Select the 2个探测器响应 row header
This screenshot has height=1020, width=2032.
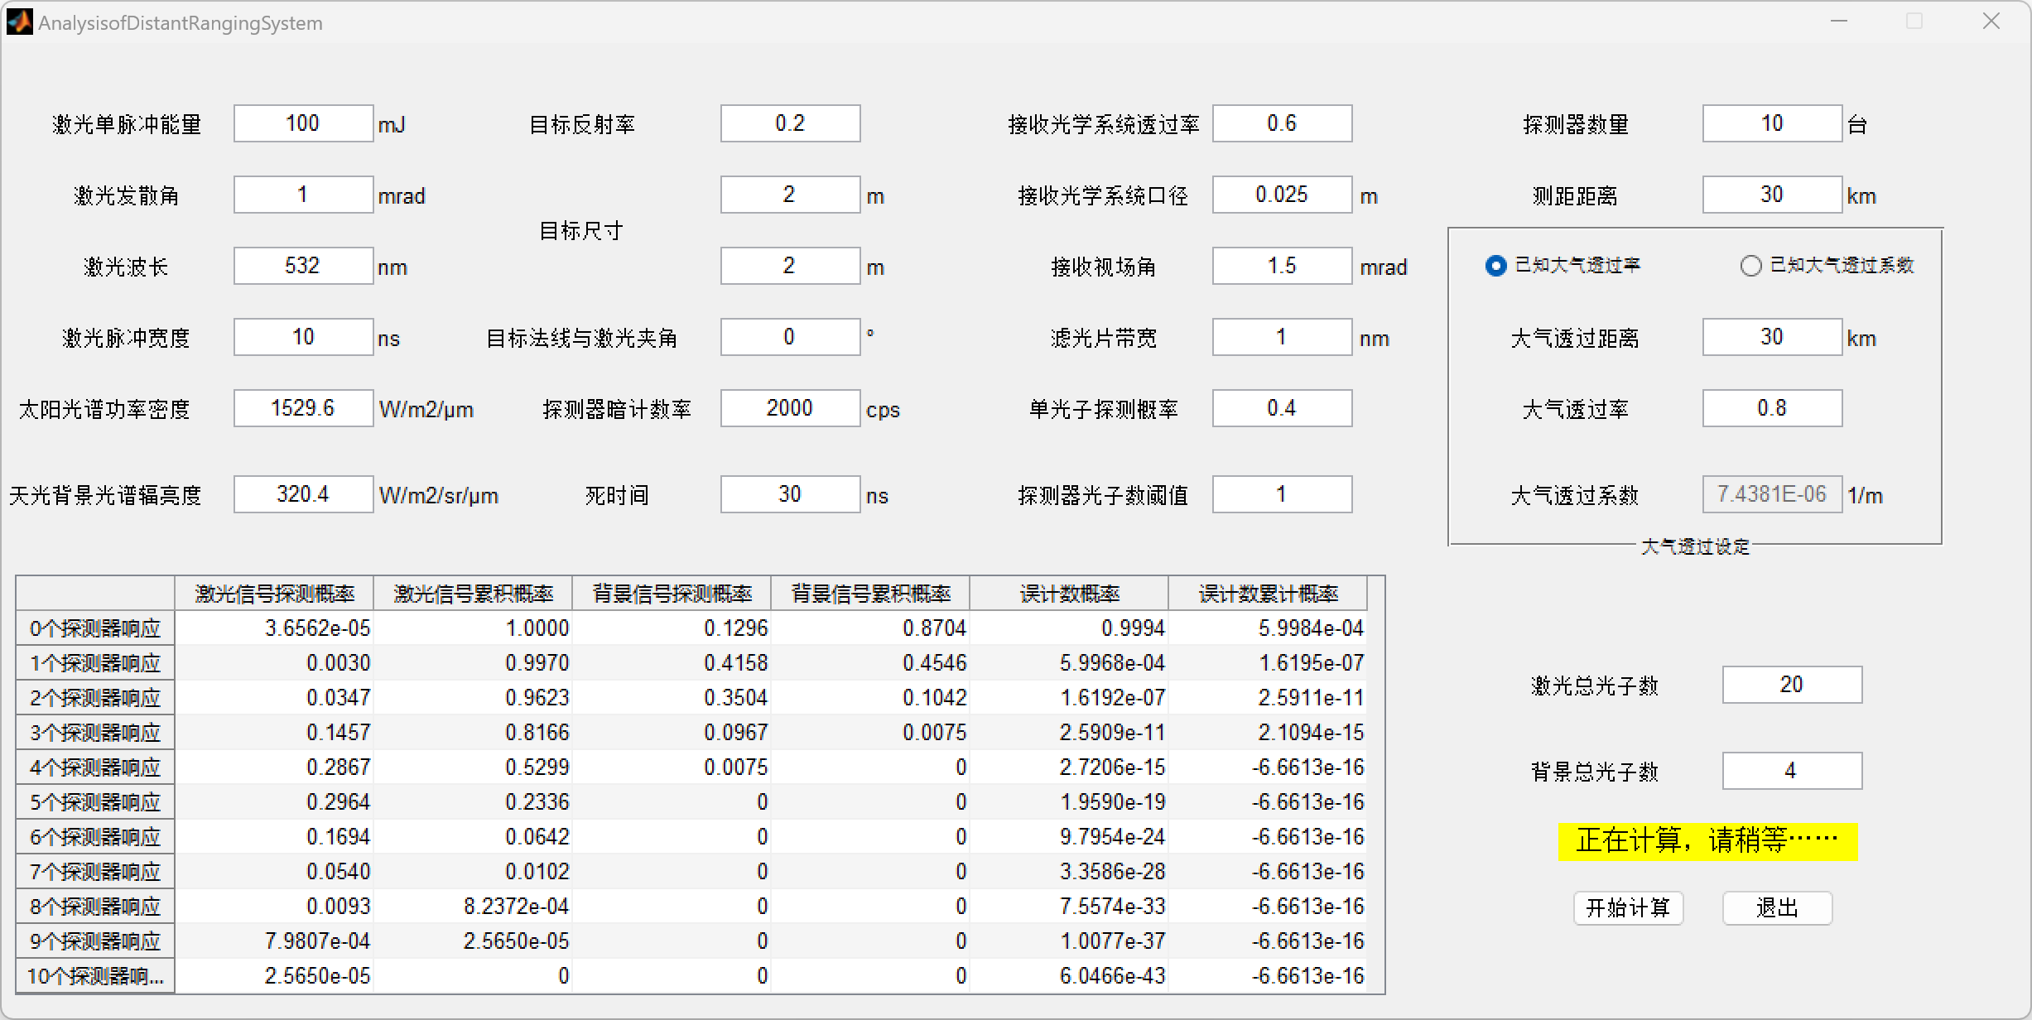point(95,698)
